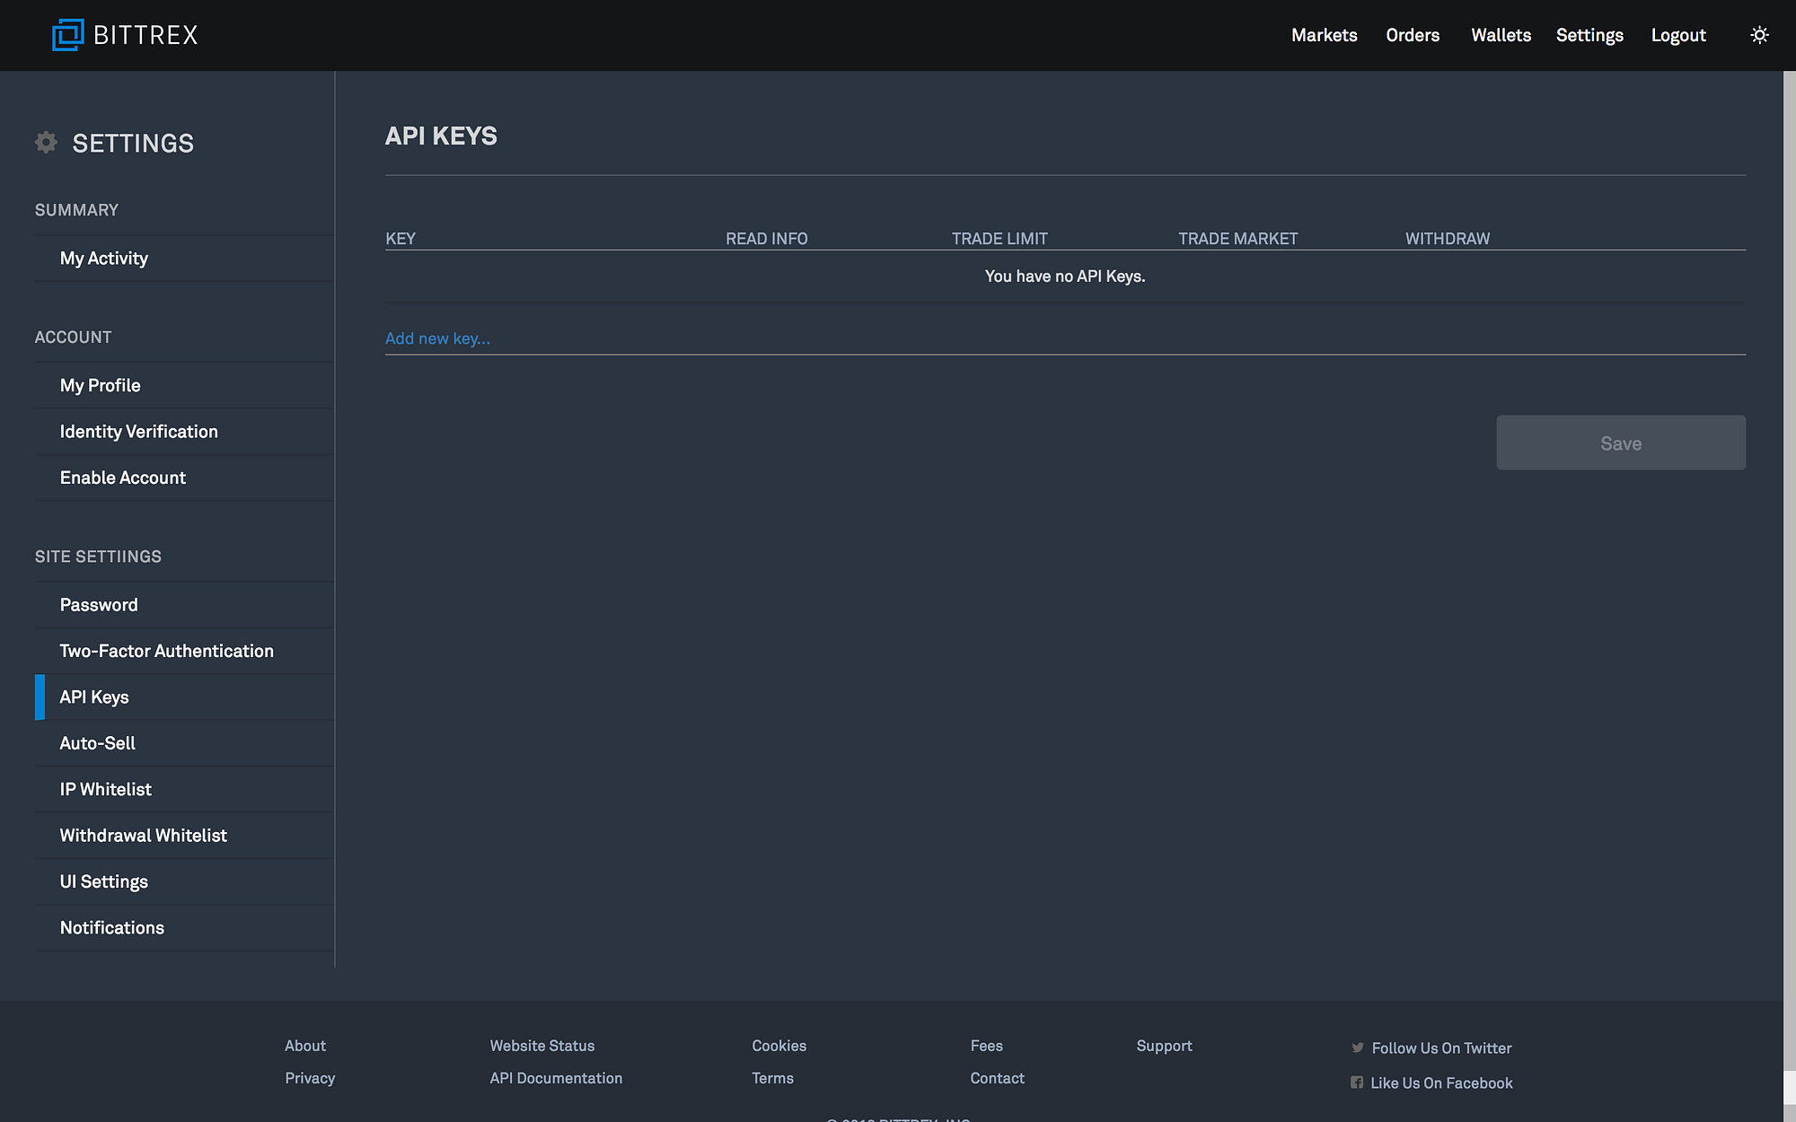The height and width of the screenshot is (1122, 1796).
Task: Open Terms link in footer
Action: click(x=772, y=1078)
